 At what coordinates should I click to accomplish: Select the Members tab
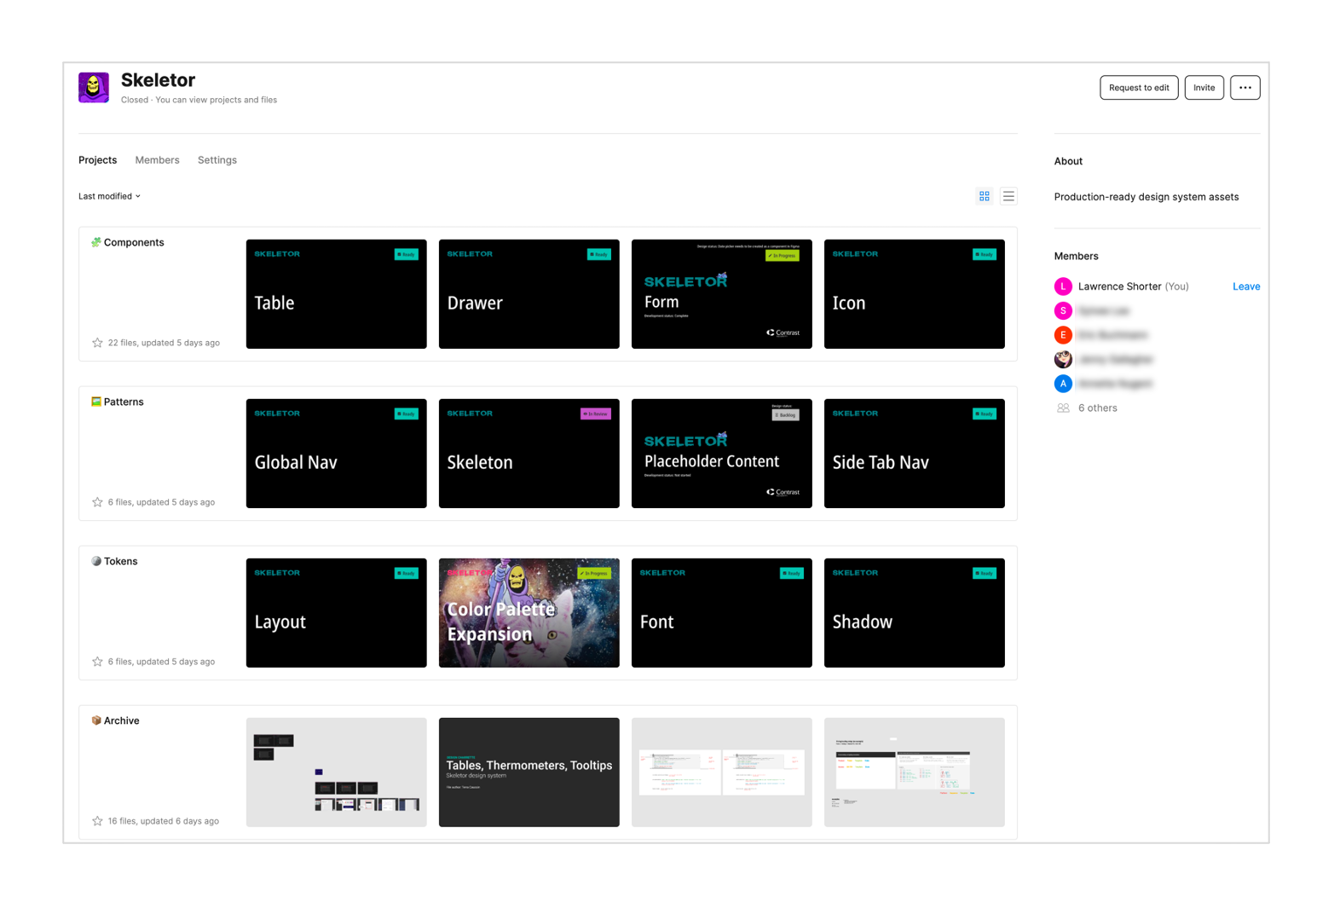157,160
